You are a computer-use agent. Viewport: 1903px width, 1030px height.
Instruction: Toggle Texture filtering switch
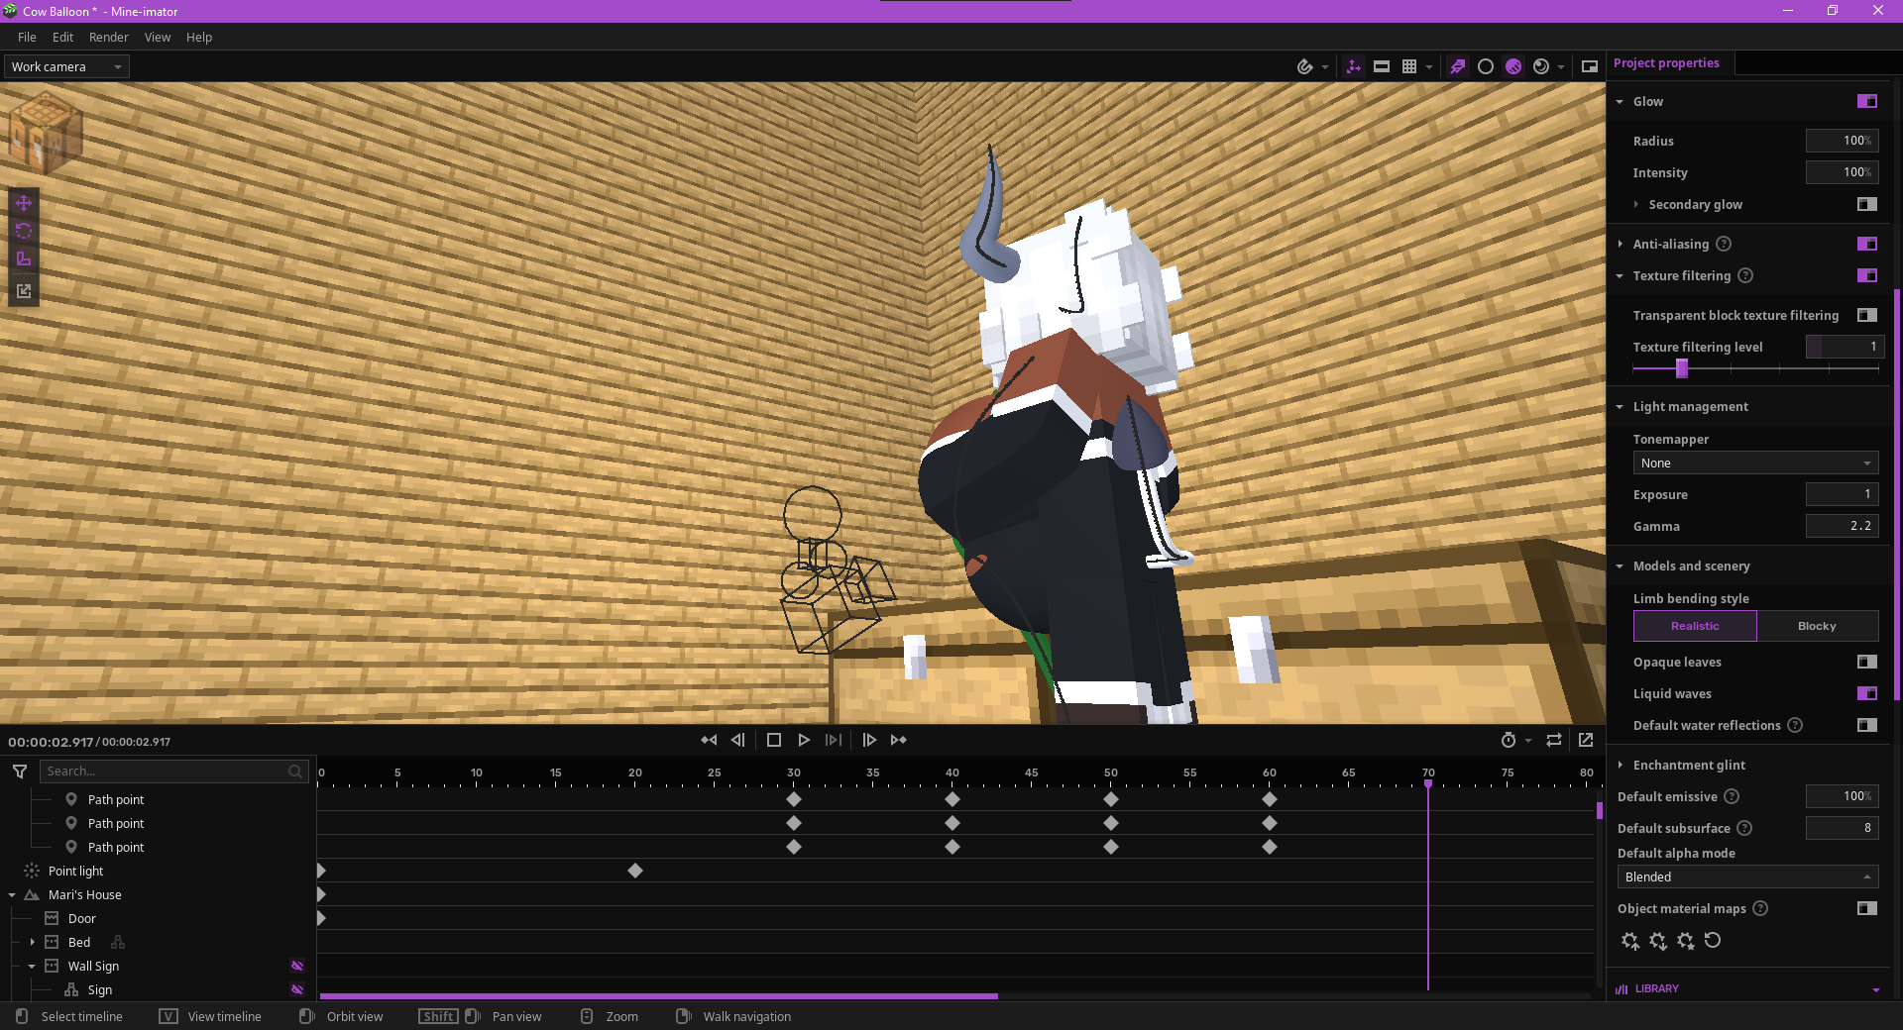point(1867,275)
